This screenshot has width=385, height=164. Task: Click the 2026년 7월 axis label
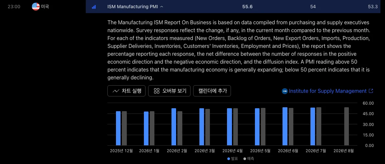tap(316, 151)
